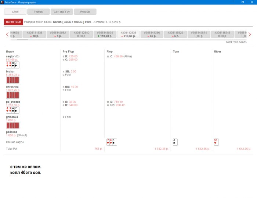Restore down the PokerDom window
This screenshot has width=257, height=198.
[243, 2]
